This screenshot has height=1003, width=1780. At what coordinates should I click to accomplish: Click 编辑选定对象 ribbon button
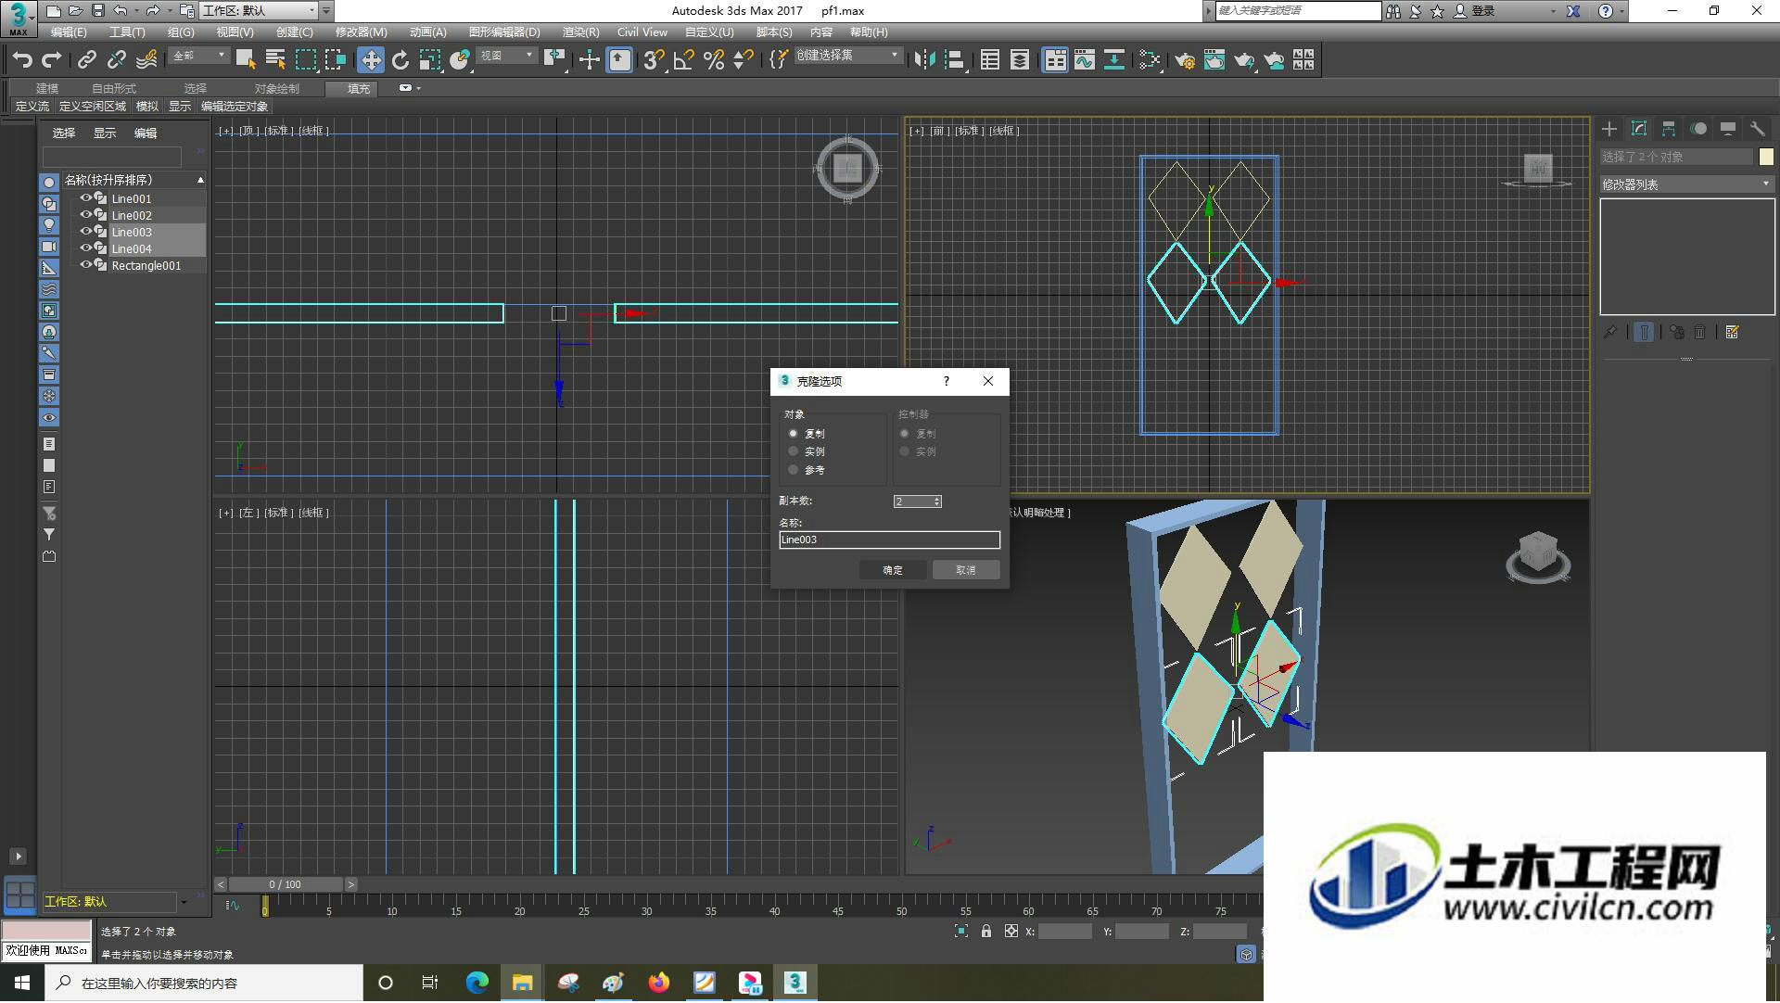pos(235,107)
